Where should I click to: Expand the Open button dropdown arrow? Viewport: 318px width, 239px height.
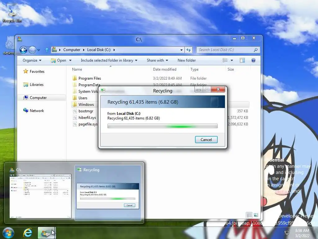click(x=70, y=61)
